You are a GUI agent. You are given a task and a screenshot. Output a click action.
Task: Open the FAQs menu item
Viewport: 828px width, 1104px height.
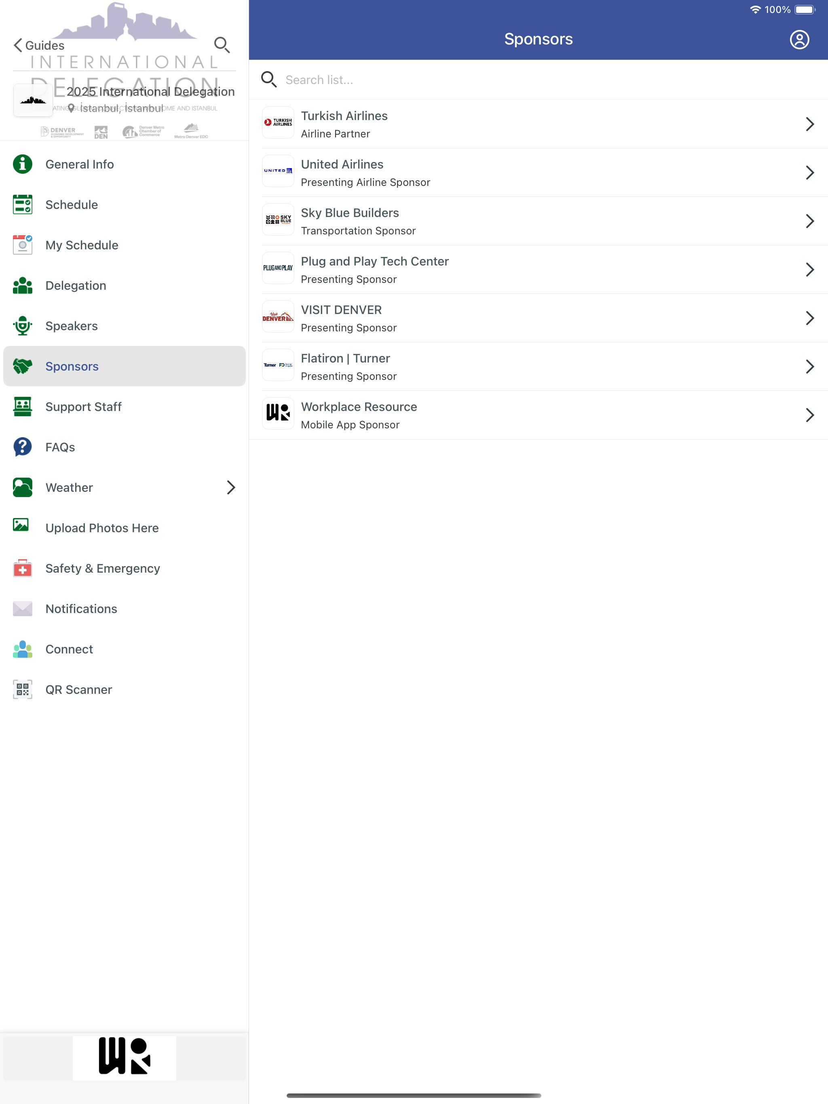pos(125,447)
